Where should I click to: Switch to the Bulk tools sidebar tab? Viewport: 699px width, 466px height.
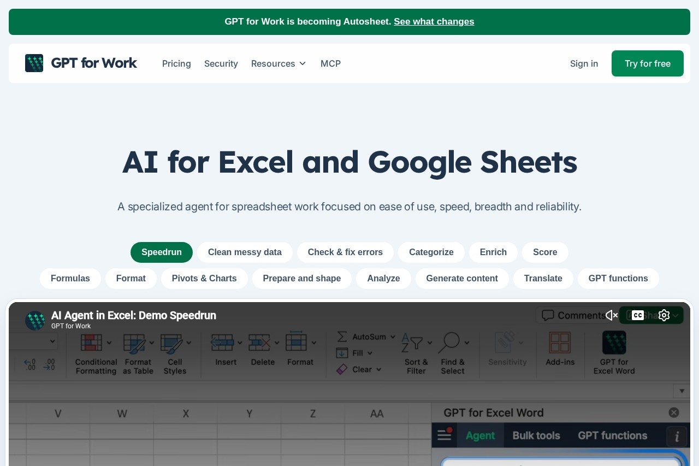[536, 435]
